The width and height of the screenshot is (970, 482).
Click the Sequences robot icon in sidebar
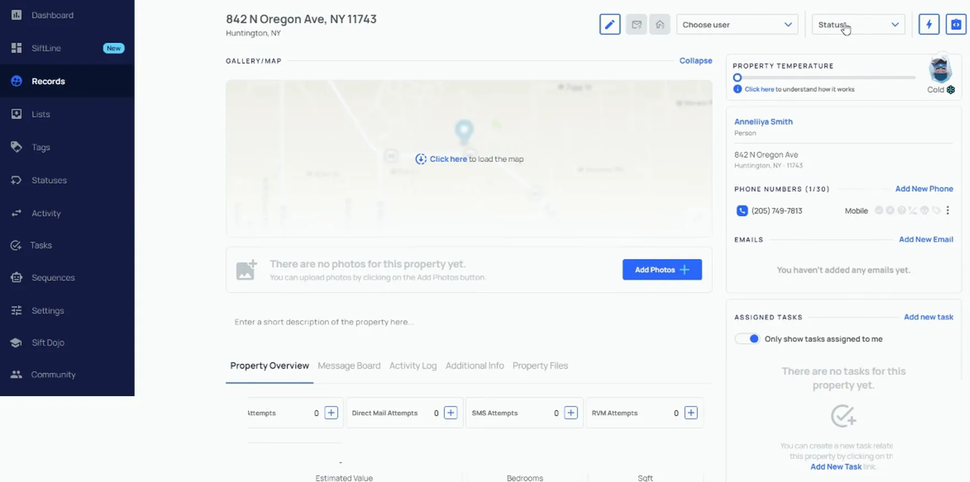17,277
